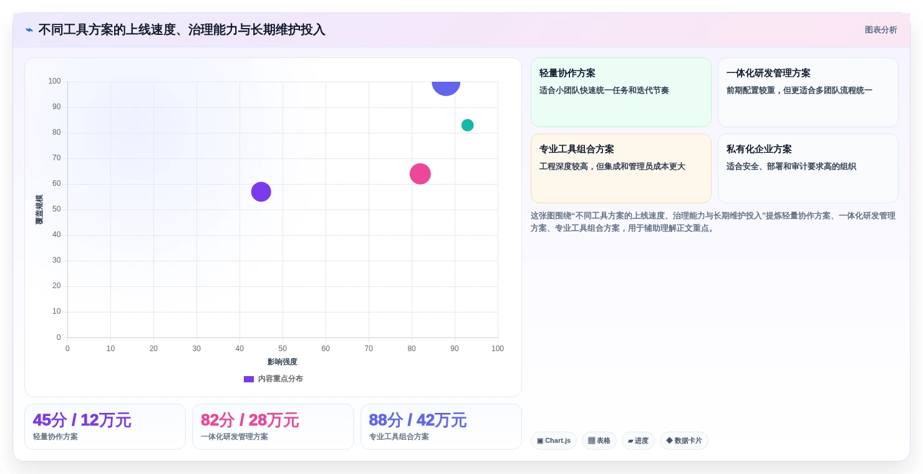923x474 pixels.
Task: Click the 45分 / 12万元 stat card
Action: [105, 427]
